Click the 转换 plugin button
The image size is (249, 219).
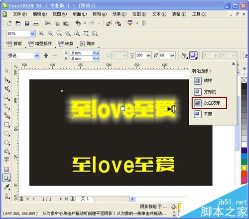point(66,44)
